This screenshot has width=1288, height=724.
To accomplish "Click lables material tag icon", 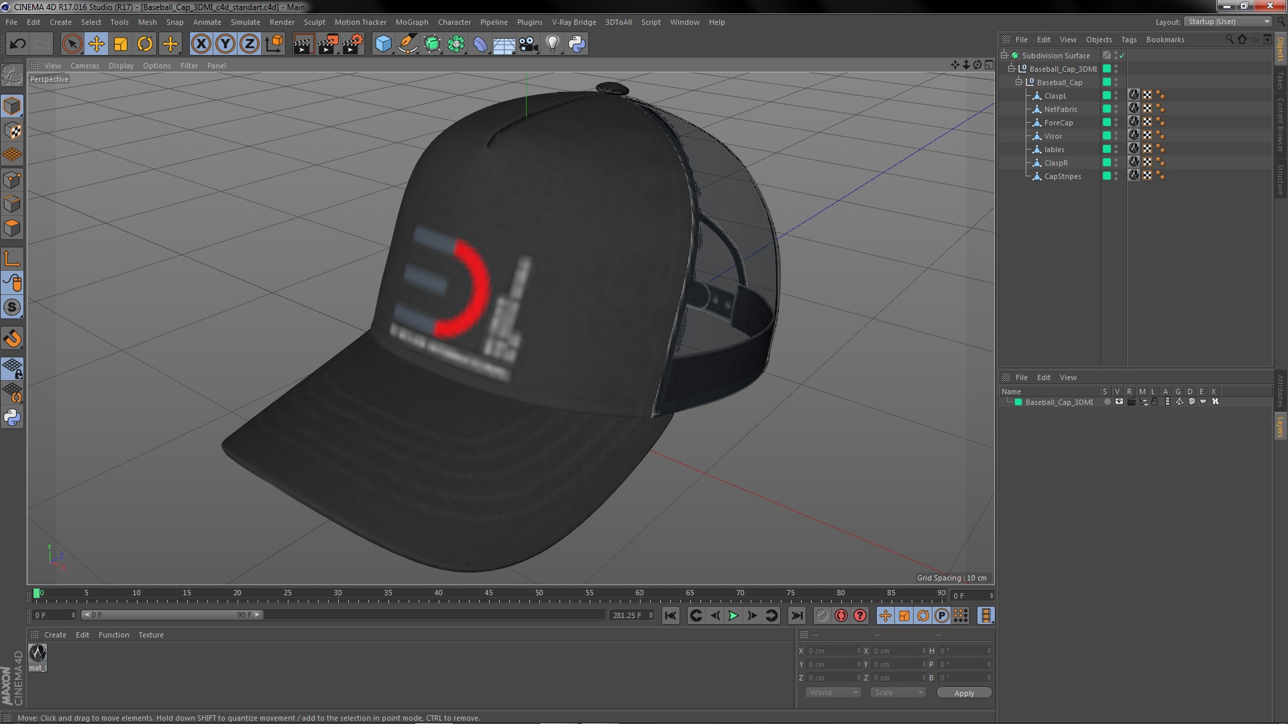I will (1134, 149).
